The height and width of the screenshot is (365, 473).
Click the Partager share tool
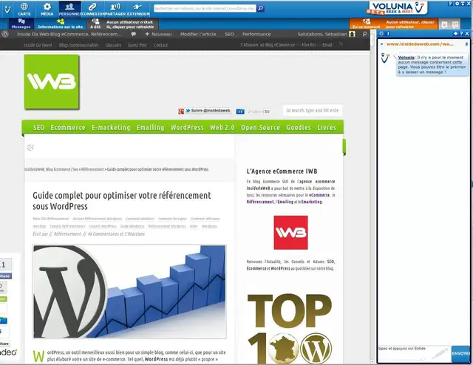(115, 9)
